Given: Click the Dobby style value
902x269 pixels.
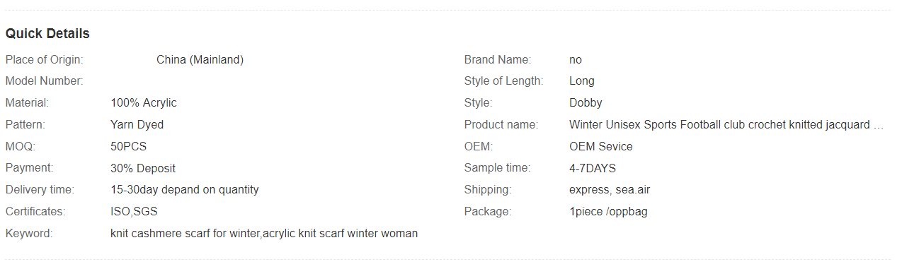Looking at the screenshot, I should point(586,103).
